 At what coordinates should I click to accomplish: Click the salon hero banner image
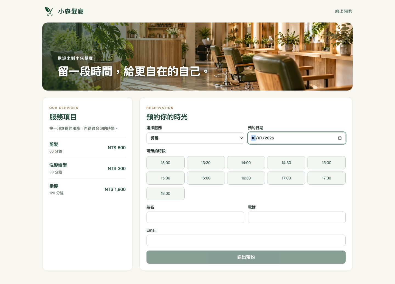click(x=198, y=57)
